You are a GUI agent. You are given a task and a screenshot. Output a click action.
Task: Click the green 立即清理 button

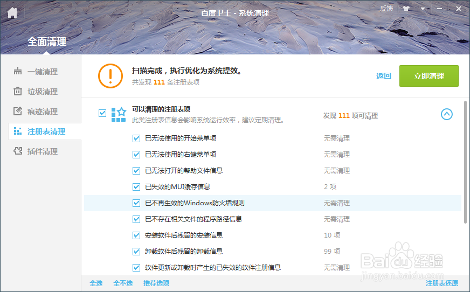pyautogui.click(x=429, y=76)
